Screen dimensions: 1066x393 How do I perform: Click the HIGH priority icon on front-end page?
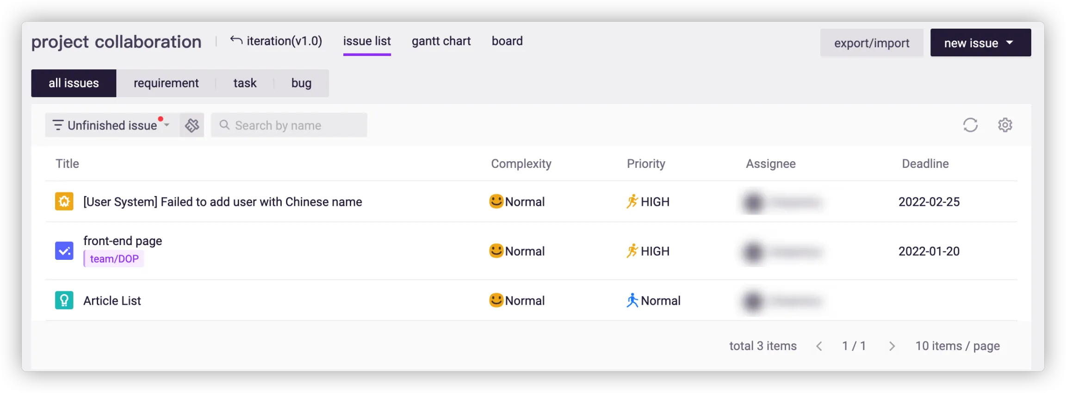click(632, 251)
